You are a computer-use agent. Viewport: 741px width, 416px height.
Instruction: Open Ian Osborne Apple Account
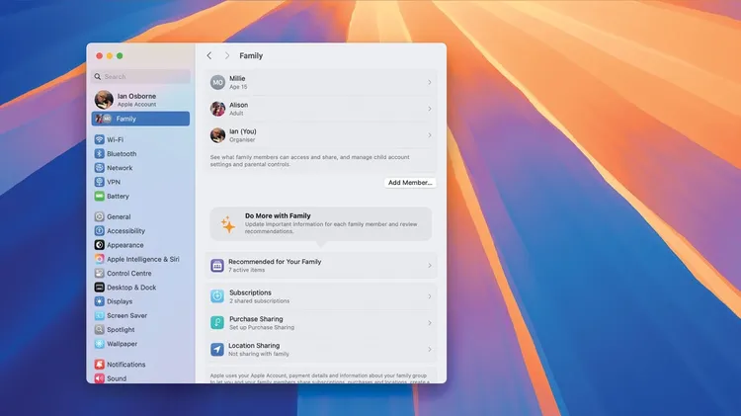pos(141,100)
